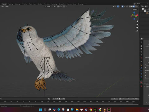
Task: Open the UV Editing workspace tab
Action: coord(25,4)
